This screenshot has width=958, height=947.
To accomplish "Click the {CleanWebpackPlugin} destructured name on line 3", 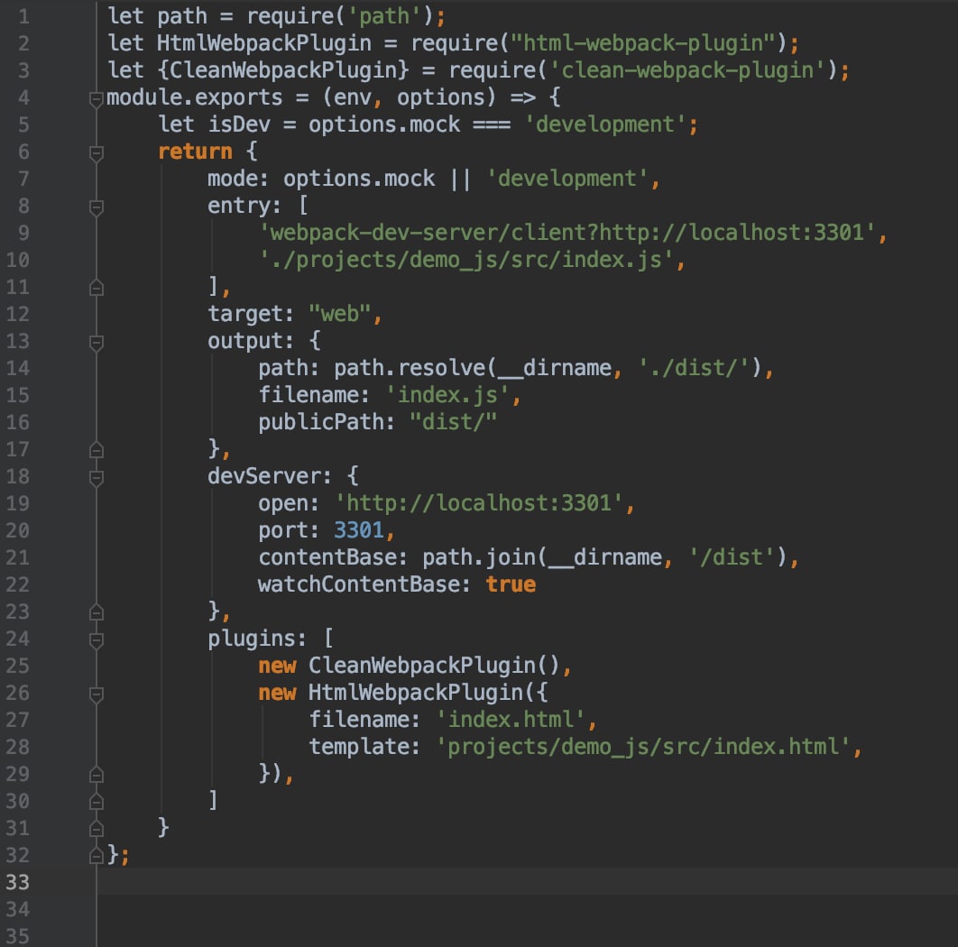I will coord(283,70).
